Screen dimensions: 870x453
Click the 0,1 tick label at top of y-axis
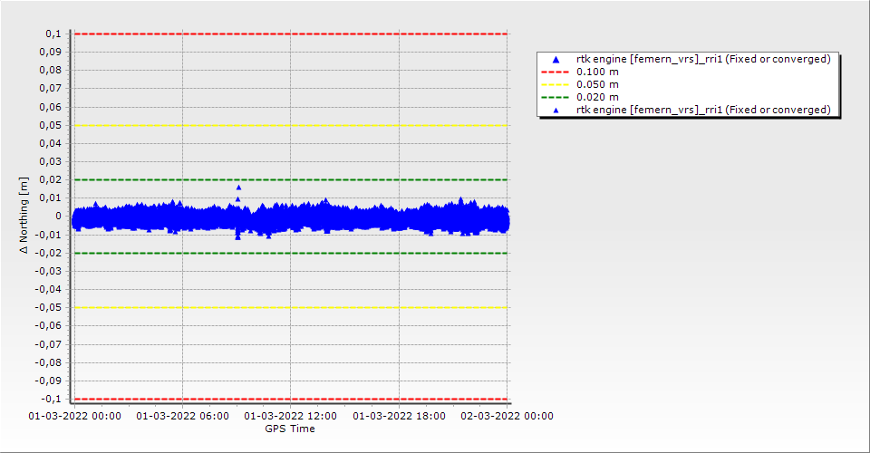pyautogui.click(x=53, y=34)
